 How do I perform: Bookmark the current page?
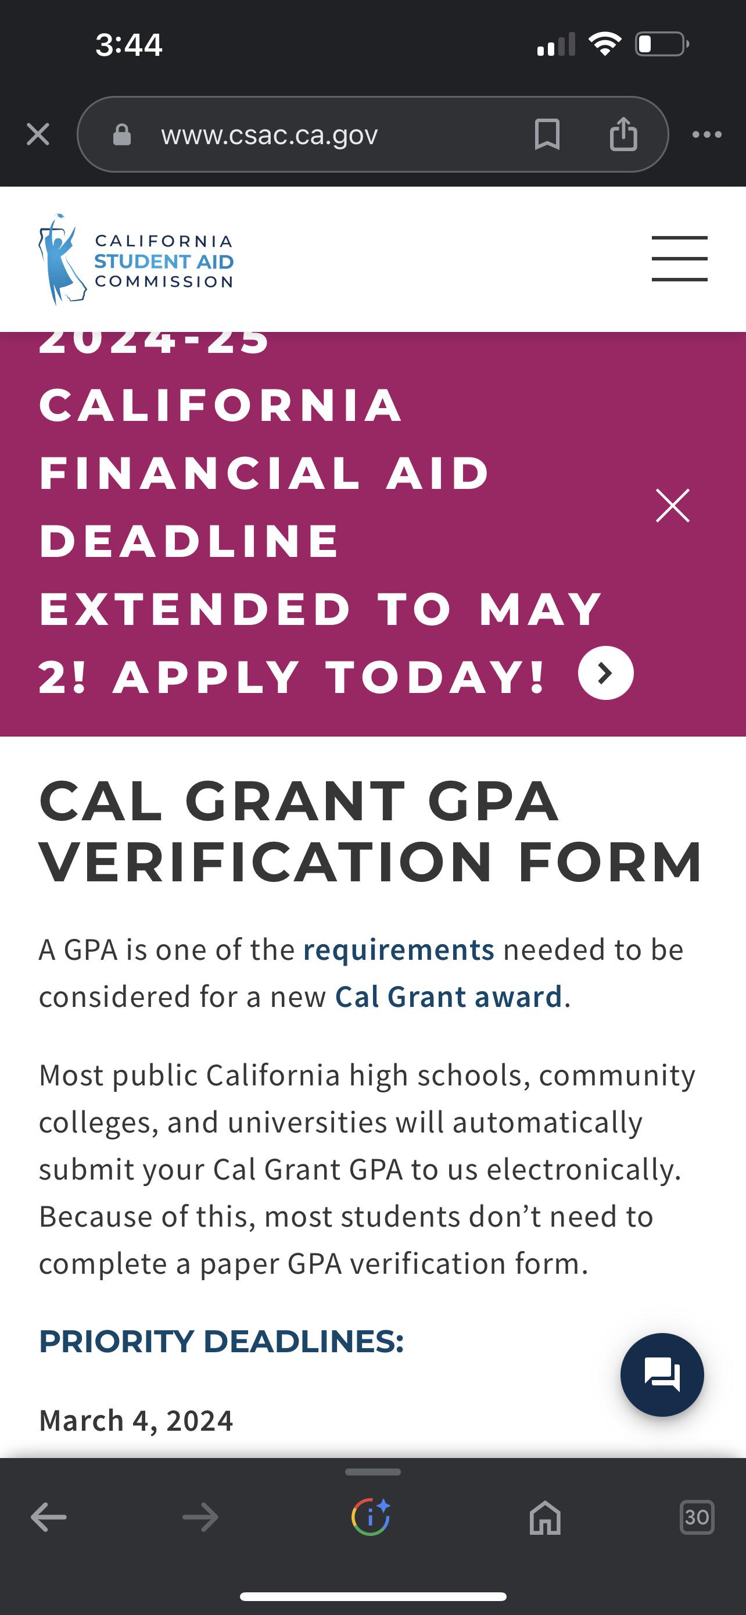547,134
